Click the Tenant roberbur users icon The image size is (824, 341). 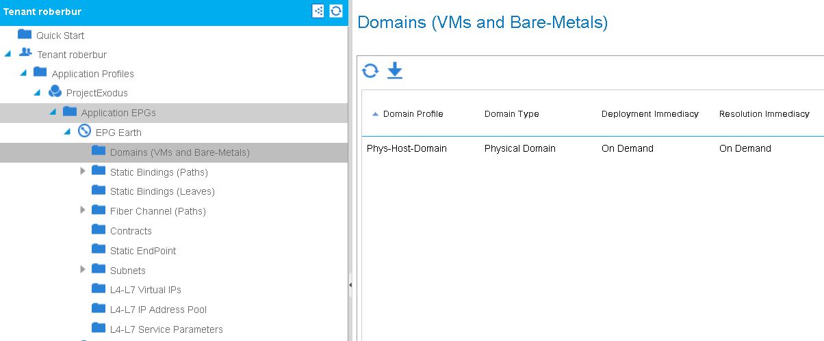(25, 53)
